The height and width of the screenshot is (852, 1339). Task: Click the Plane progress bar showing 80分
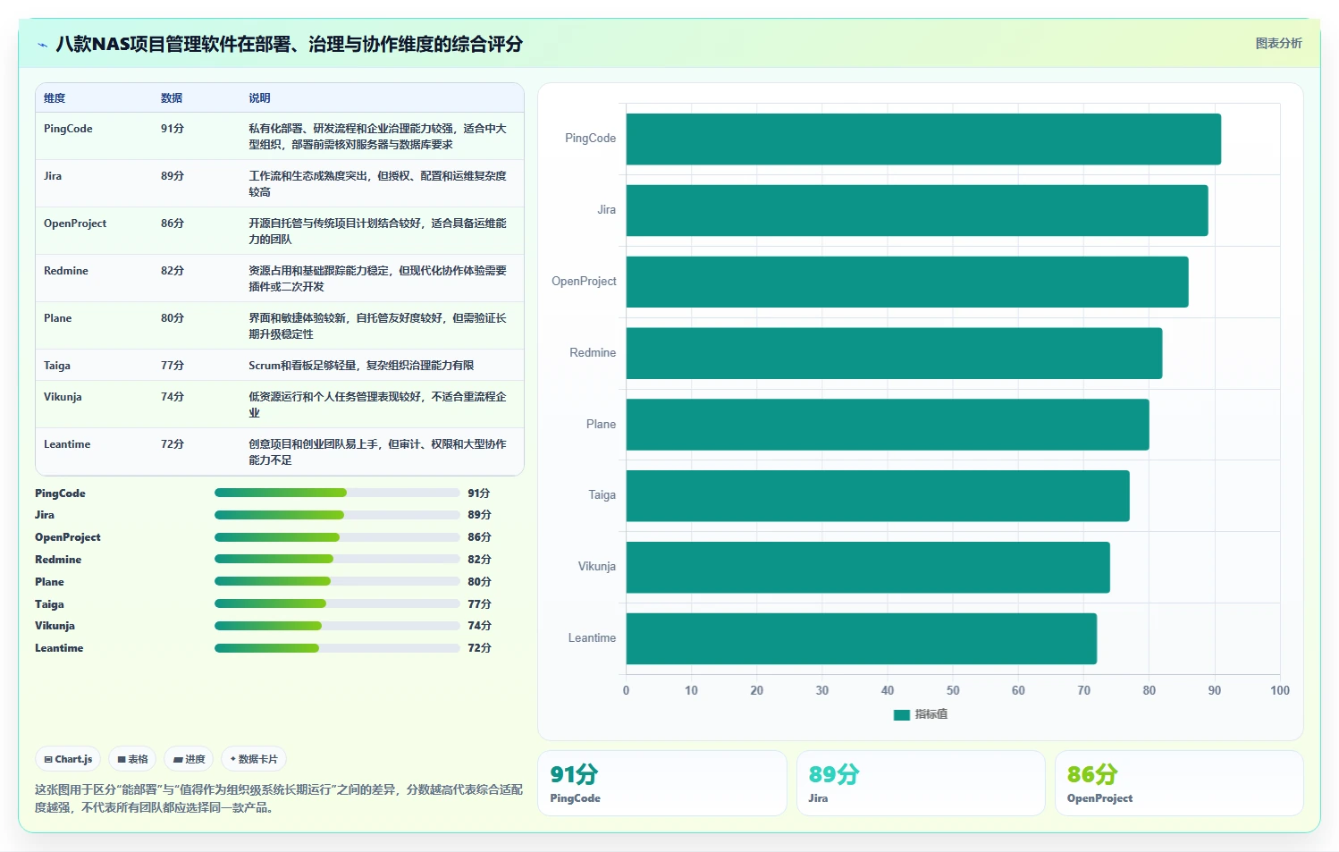337,581
